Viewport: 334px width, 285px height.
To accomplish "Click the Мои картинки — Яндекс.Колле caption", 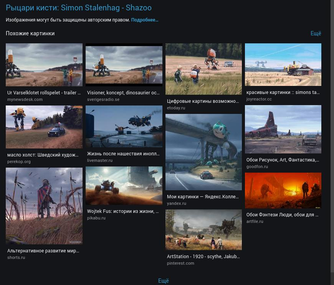I will tap(203, 197).
